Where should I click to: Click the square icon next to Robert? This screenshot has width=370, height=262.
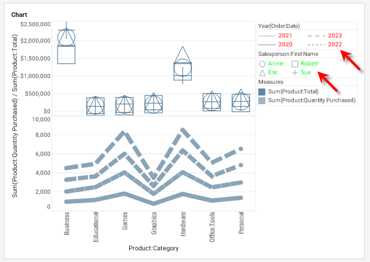click(295, 63)
